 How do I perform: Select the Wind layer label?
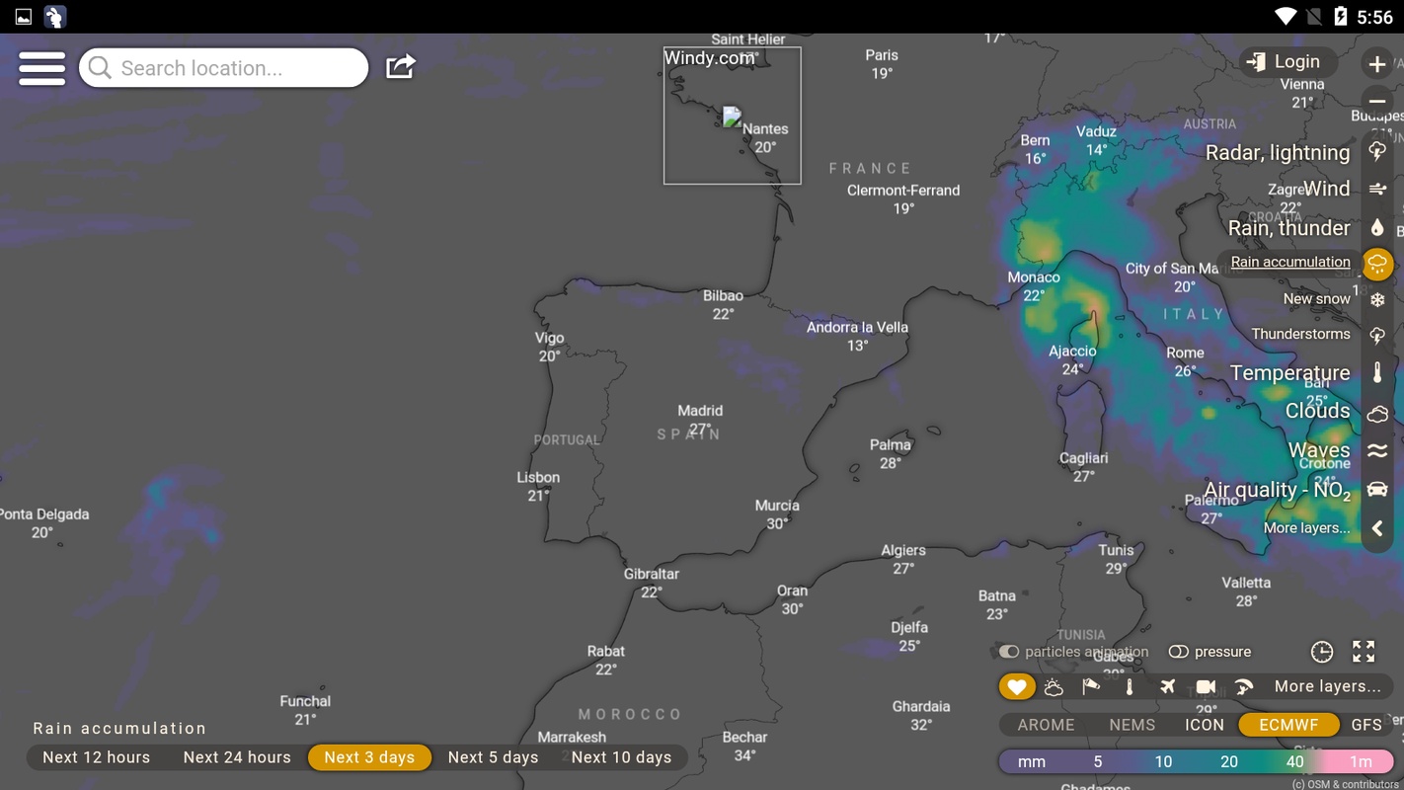point(1326,189)
